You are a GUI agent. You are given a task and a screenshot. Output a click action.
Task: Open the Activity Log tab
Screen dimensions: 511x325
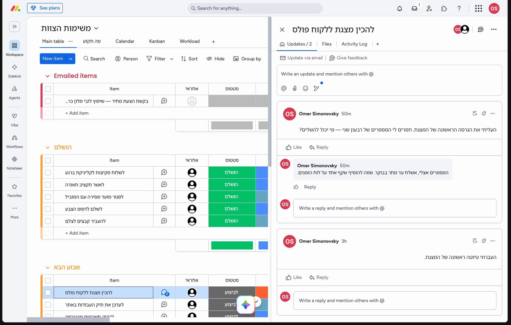(x=354, y=44)
